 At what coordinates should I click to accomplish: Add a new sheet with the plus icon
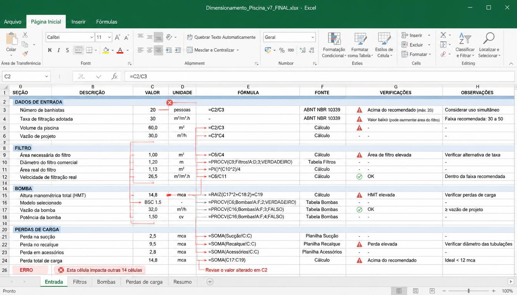(x=210, y=282)
